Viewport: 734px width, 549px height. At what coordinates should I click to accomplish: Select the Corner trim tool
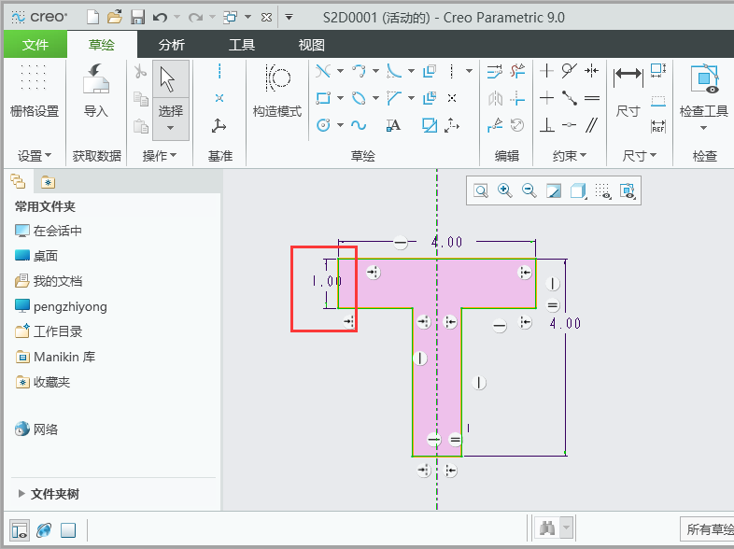(517, 98)
